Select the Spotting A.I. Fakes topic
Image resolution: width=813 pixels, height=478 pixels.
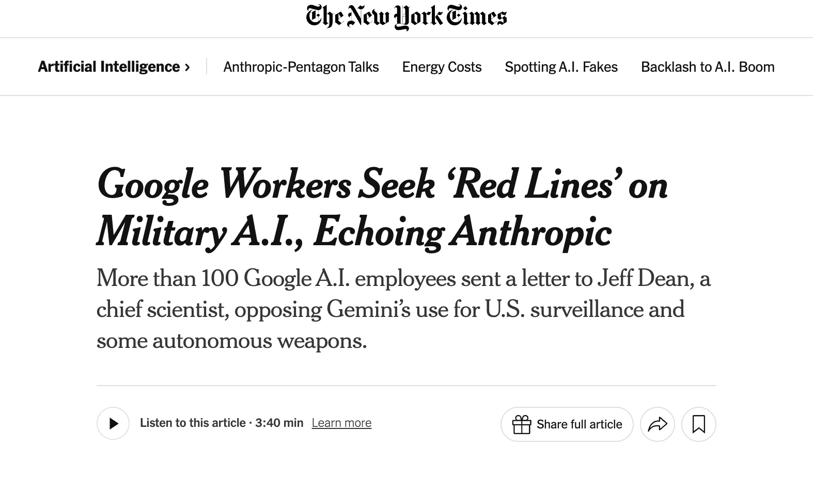click(561, 67)
